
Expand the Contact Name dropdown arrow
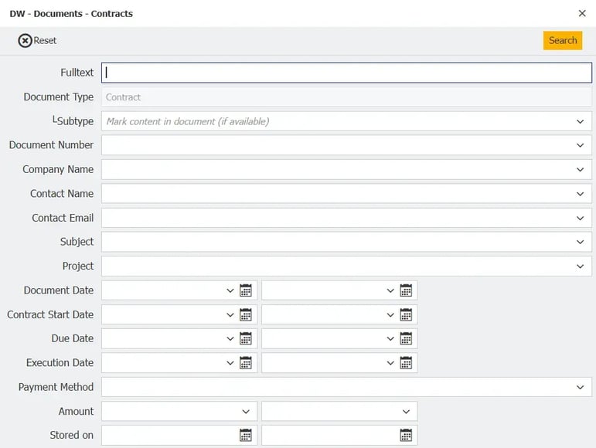(580, 194)
